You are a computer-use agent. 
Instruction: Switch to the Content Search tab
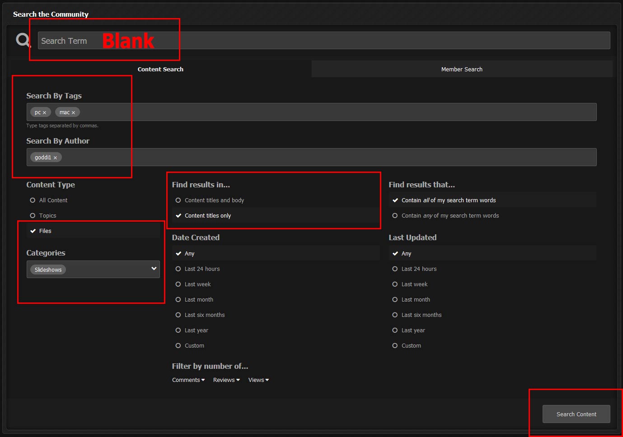tap(160, 70)
